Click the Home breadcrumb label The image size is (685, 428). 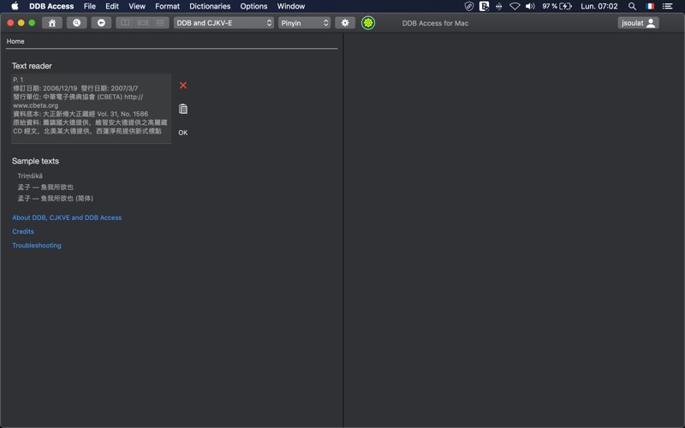pos(15,41)
